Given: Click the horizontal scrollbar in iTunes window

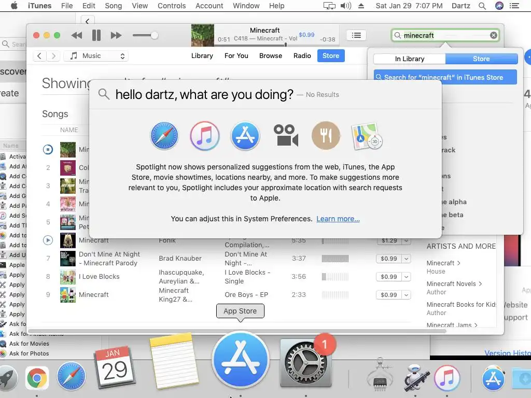Looking at the screenshot, I should pyautogui.click(x=237, y=331).
